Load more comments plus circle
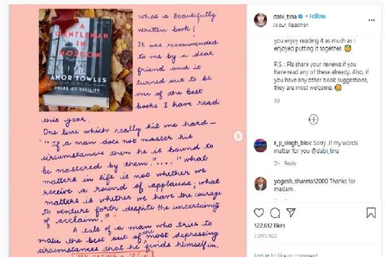 313,119
